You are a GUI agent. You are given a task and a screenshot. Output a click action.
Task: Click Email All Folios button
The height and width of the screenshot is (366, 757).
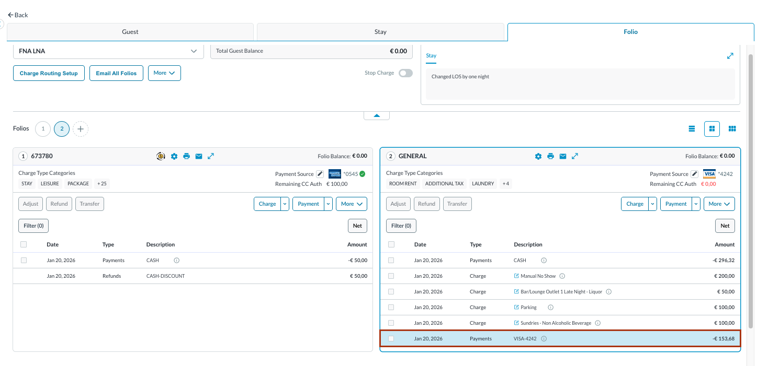pyautogui.click(x=116, y=73)
